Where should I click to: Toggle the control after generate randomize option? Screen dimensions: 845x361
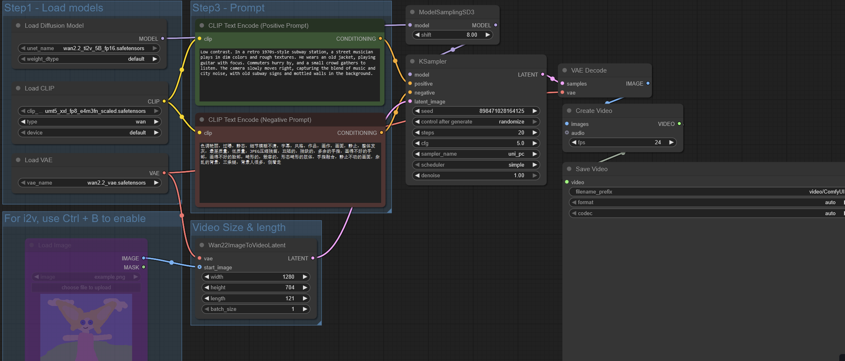[476, 122]
